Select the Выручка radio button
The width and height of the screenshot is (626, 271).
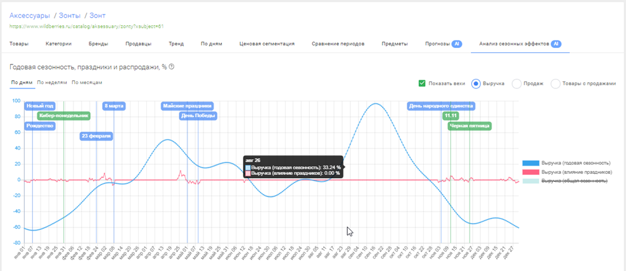point(475,83)
